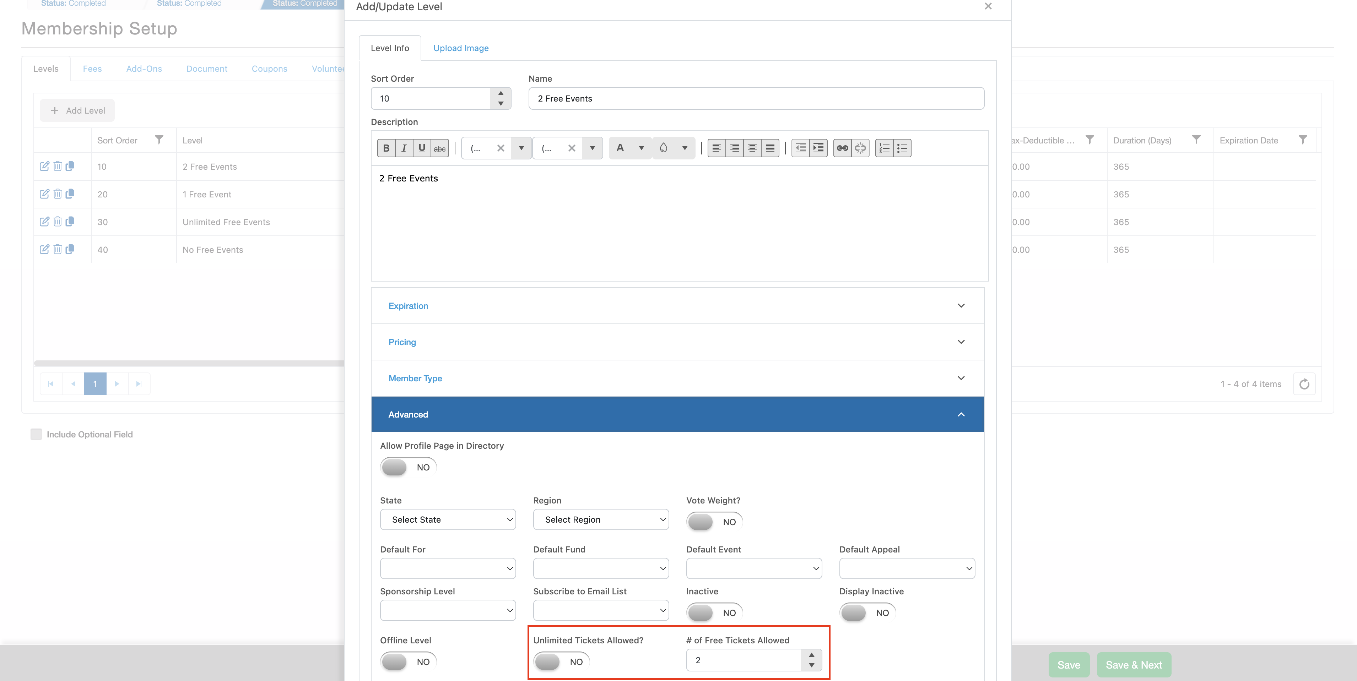Click the Save & Next button
Image resolution: width=1357 pixels, height=681 pixels.
tap(1134, 665)
